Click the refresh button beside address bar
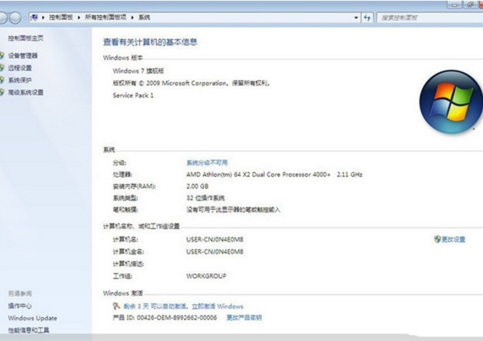Viewport: 483px width, 341px height. point(367,17)
